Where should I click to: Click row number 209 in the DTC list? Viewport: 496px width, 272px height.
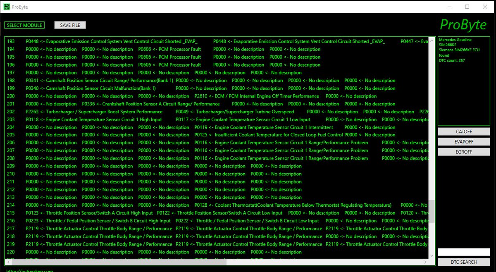pyautogui.click(x=11, y=166)
